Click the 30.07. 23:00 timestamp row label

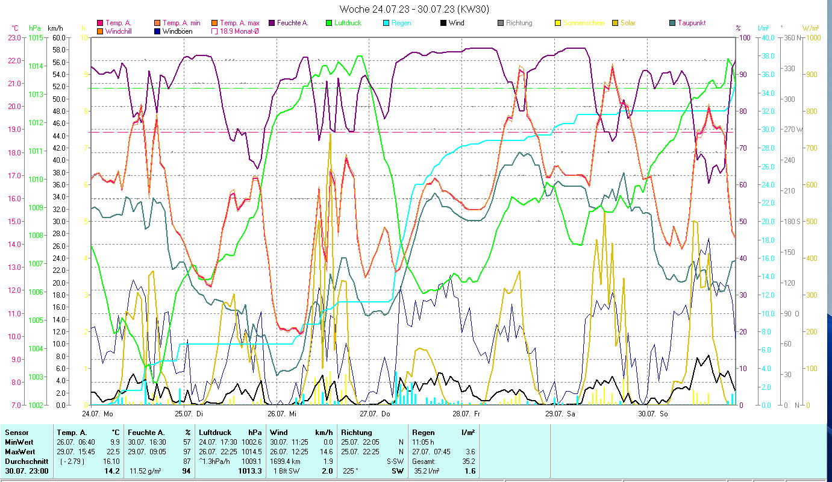click(26, 471)
